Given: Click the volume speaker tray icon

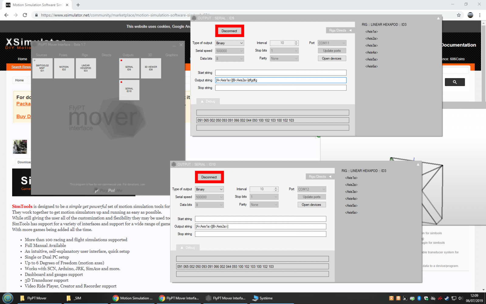Looking at the screenshot, I should click(x=460, y=298).
